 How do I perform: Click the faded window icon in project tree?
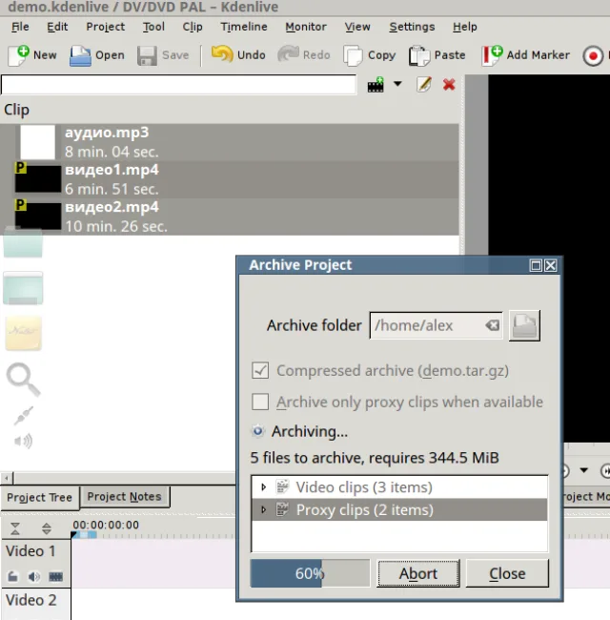23,288
